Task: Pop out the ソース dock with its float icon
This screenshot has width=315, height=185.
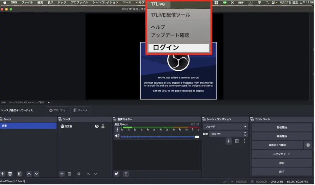Action: click(x=60, y=120)
